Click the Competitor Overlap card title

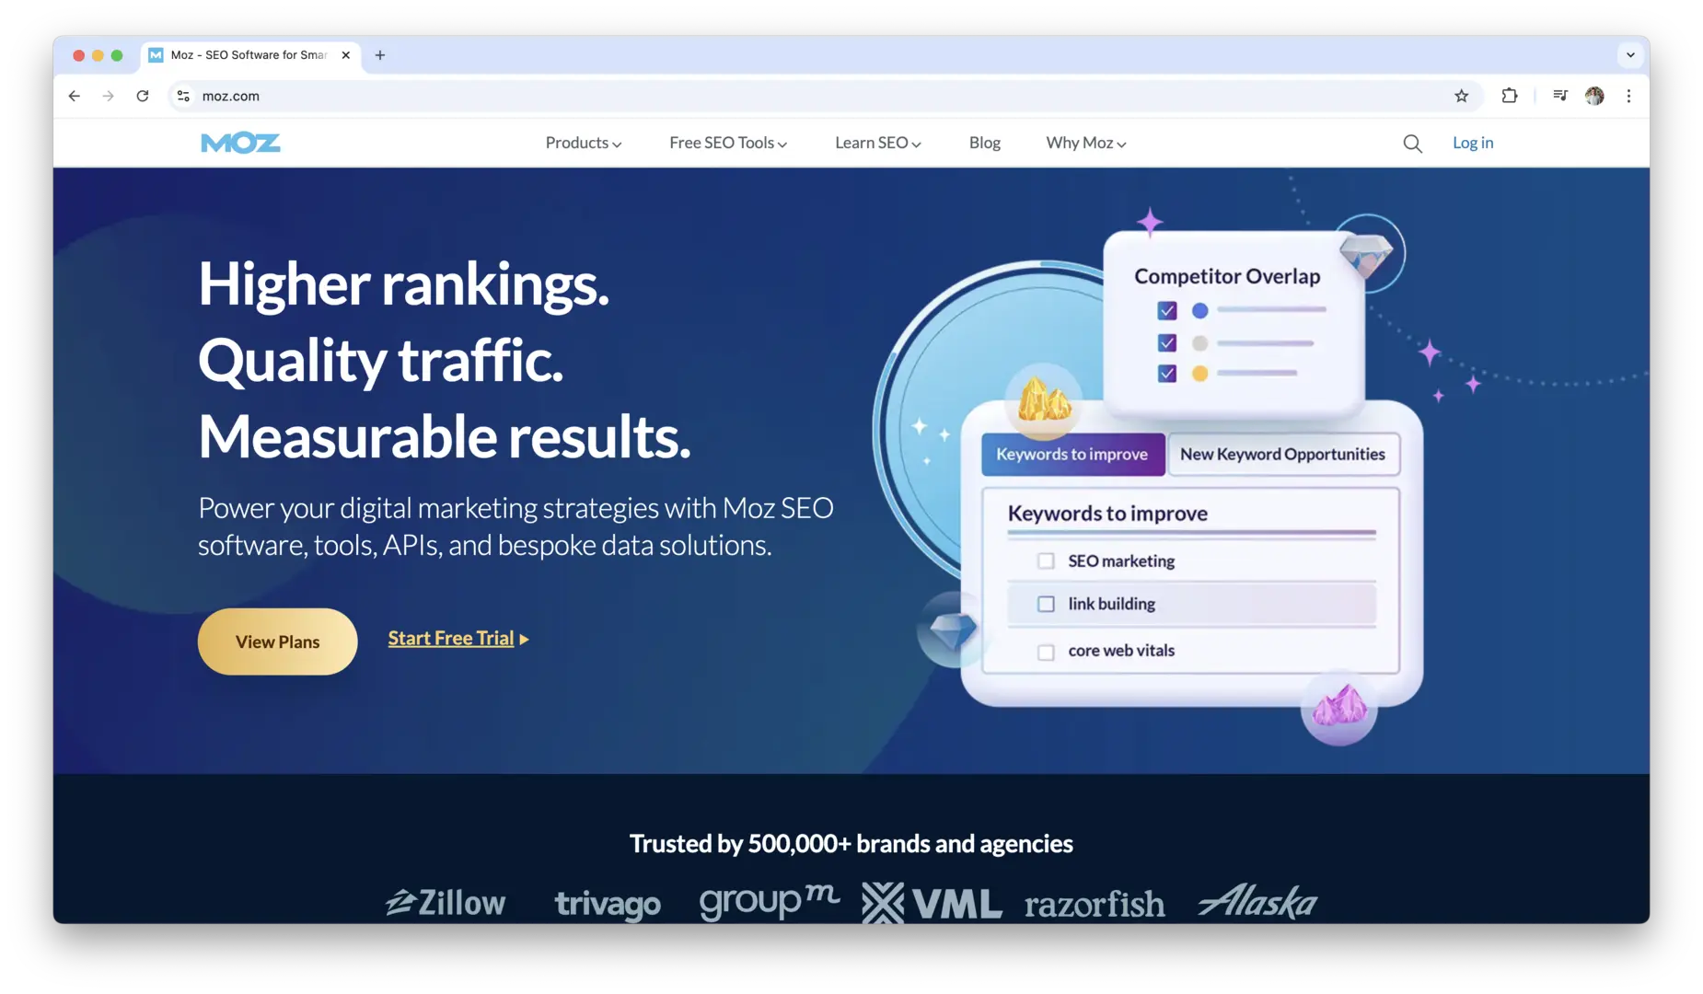(x=1227, y=276)
